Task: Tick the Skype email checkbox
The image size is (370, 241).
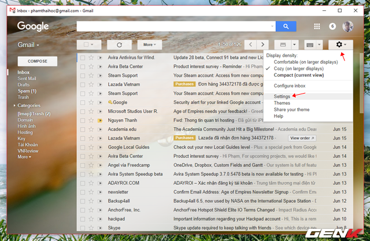Action: click(83, 228)
